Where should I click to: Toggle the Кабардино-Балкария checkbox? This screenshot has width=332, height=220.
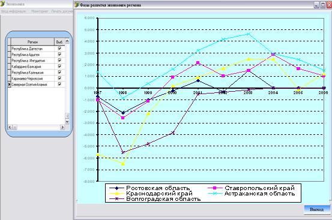tap(59, 66)
